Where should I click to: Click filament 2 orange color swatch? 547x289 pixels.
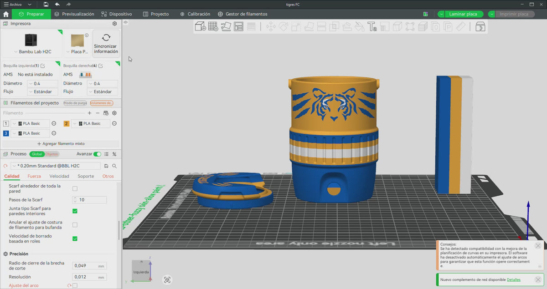[x=67, y=123]
